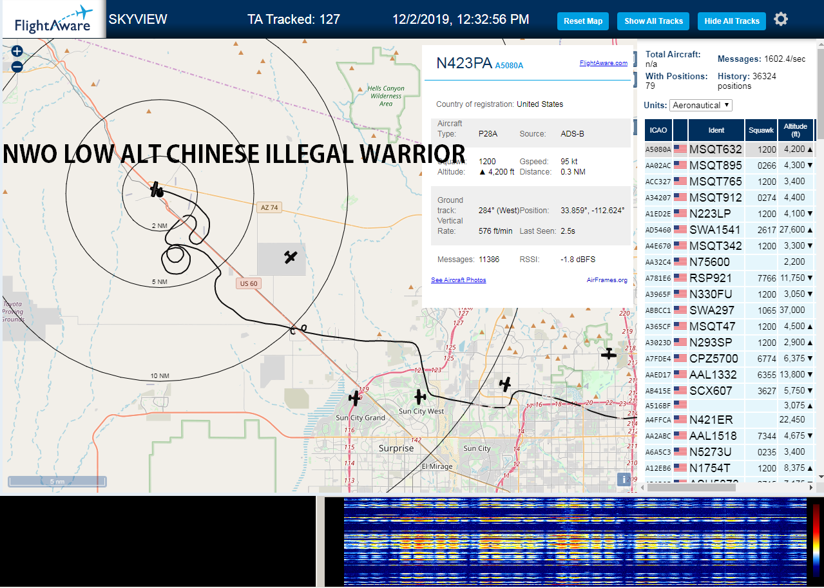
Task: Click the US flag in N293SP row
Action: coord(680,342)
